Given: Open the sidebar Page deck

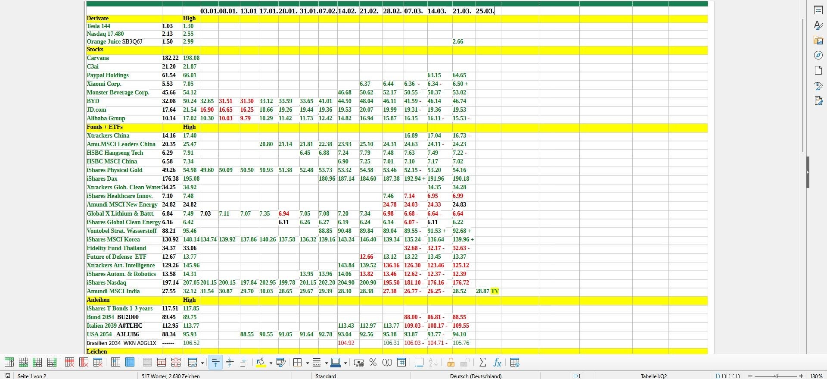Looking at the screenshot, I should [818, 70].
